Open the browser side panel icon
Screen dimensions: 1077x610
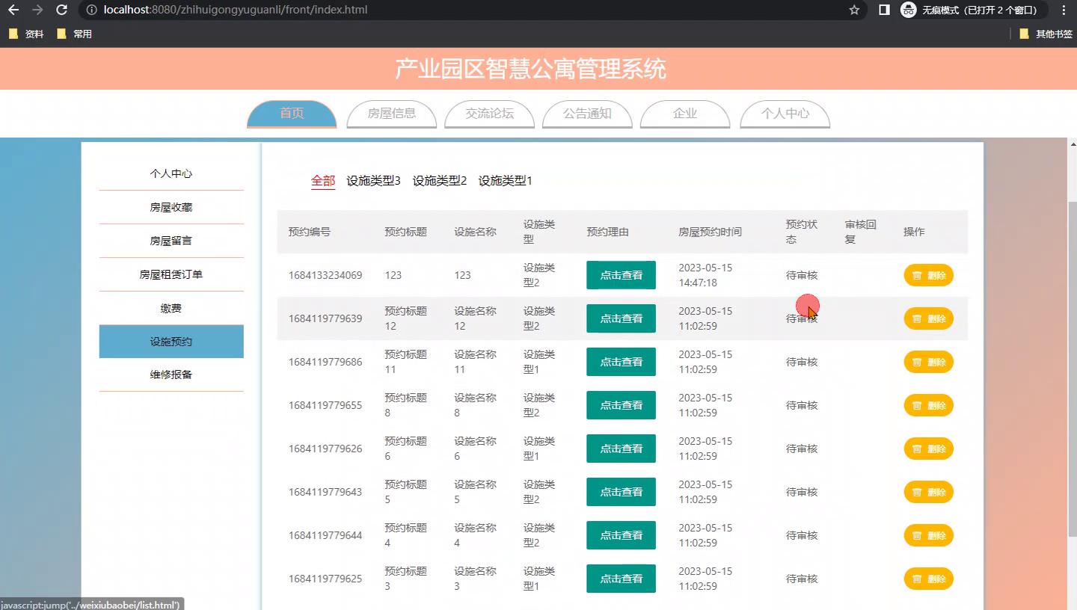(x=884, y=10)
